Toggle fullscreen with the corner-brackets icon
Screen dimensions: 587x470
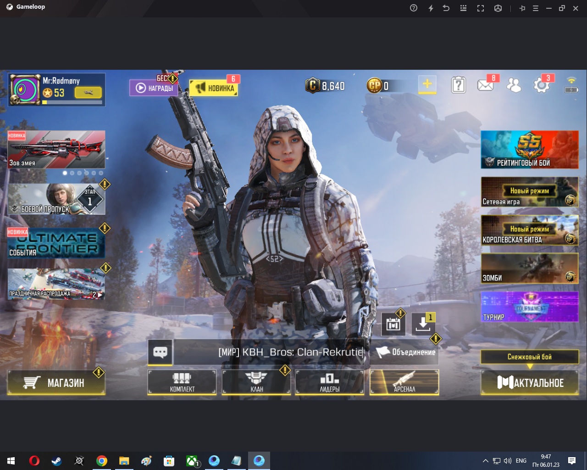(481, 8)
